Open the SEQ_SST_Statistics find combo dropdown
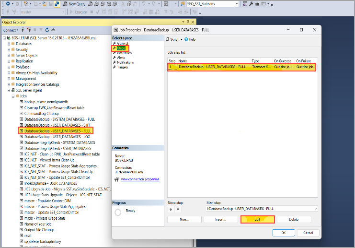This screenshot has width=355, height=248. pos(237,4)
